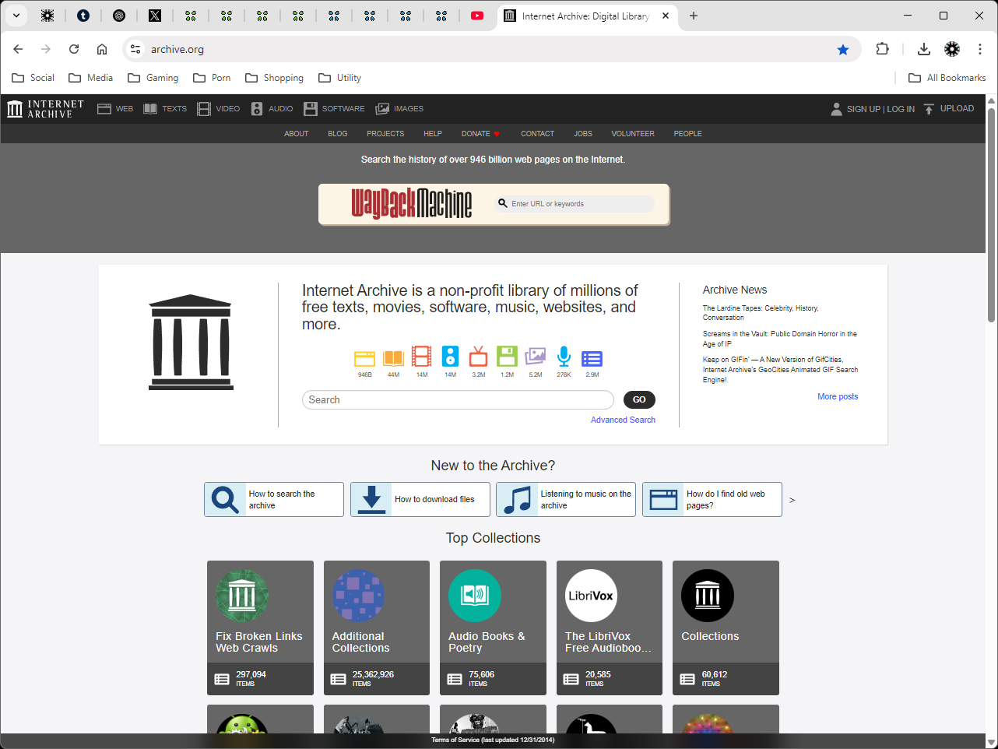Open the Chrome three-dot menu
Viewport: 998px width, 749px height.
click(980, 49)
